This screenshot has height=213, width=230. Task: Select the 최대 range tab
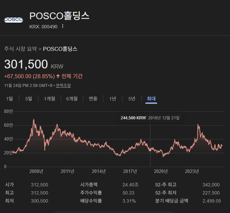pos(151,99)
